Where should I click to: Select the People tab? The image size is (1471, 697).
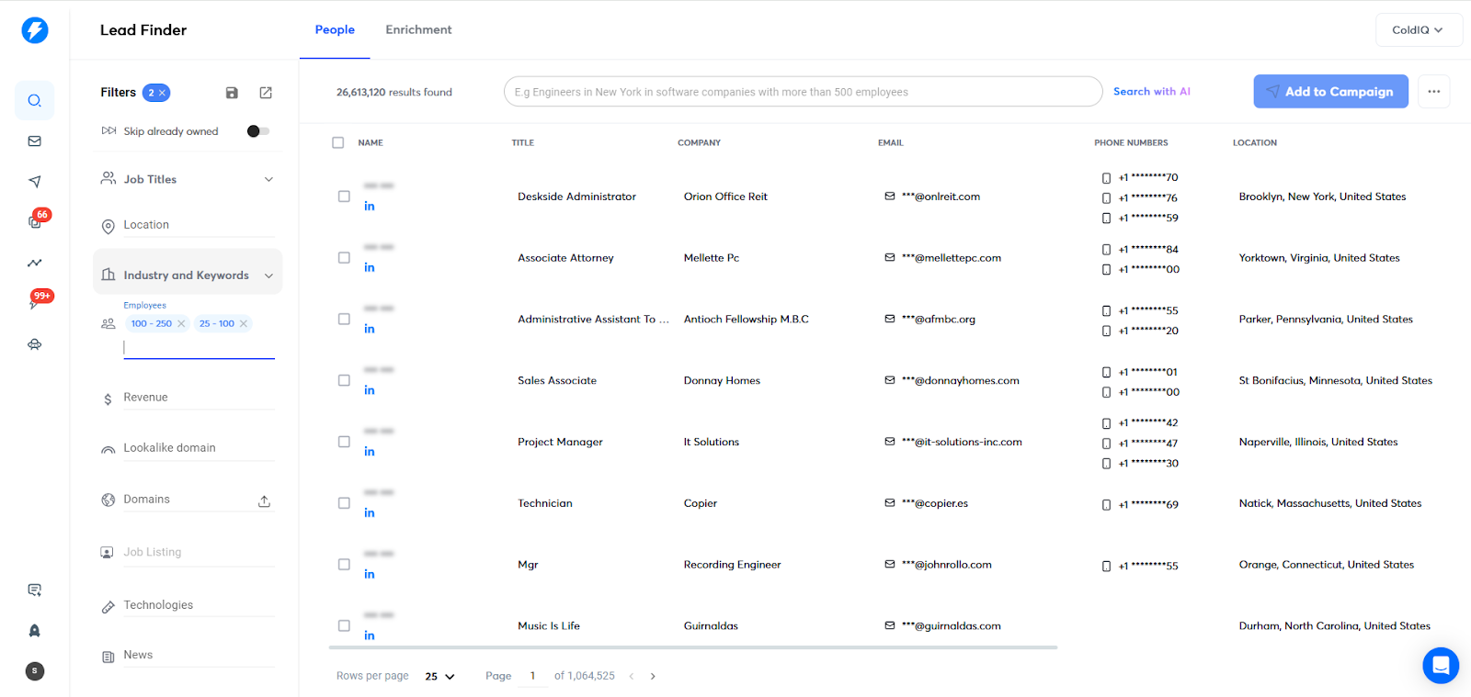click(335, 30)
